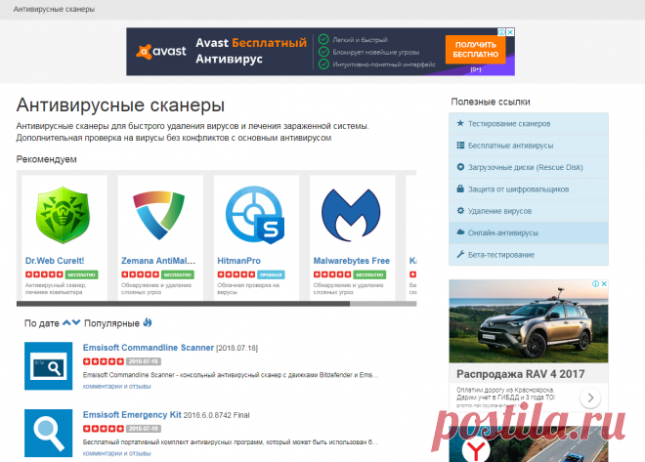Open the Zemana AntiMal... link
Image resolution: width=645 pixels, height=462 pixels.
[158, 261]
